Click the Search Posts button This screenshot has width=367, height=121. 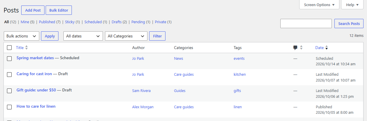tap(349, 24)
